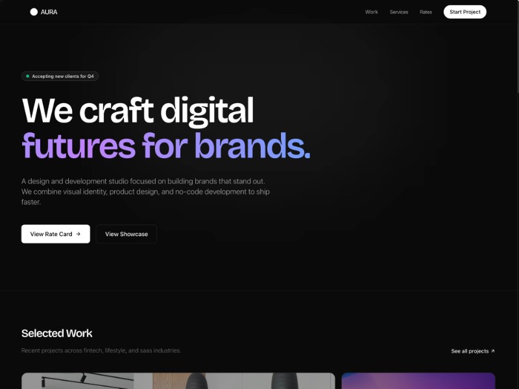Click the Recent projects subtitle text

pyautogui.click(x=101, y=351)
